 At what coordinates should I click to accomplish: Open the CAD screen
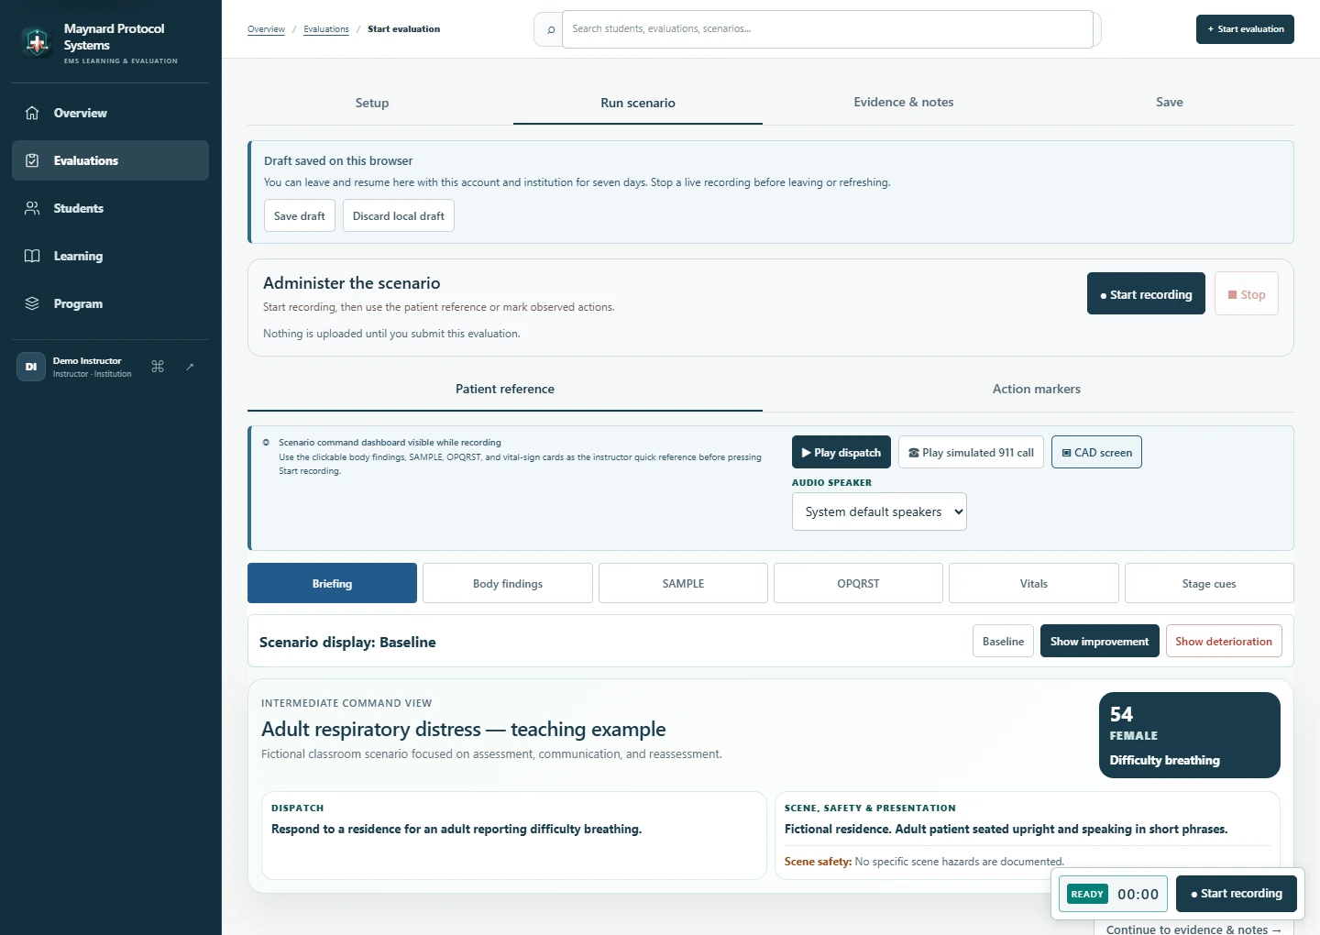[1096, 452]
